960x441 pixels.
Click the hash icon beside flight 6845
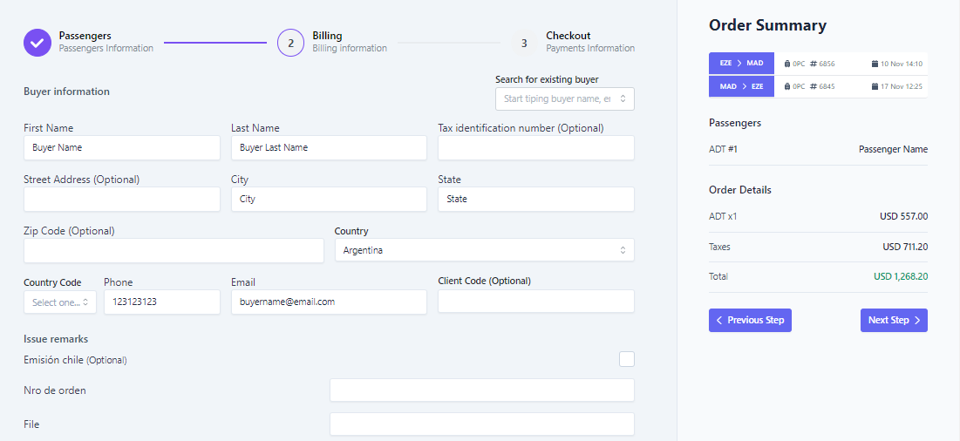pyautogui.click(x=813, y=86)
